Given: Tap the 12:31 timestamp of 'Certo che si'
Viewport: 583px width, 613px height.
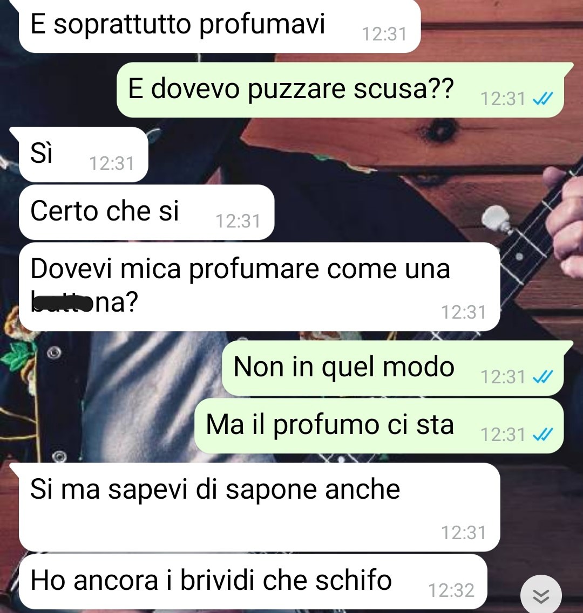Looking at the screenshot, I should pos(238,221).
